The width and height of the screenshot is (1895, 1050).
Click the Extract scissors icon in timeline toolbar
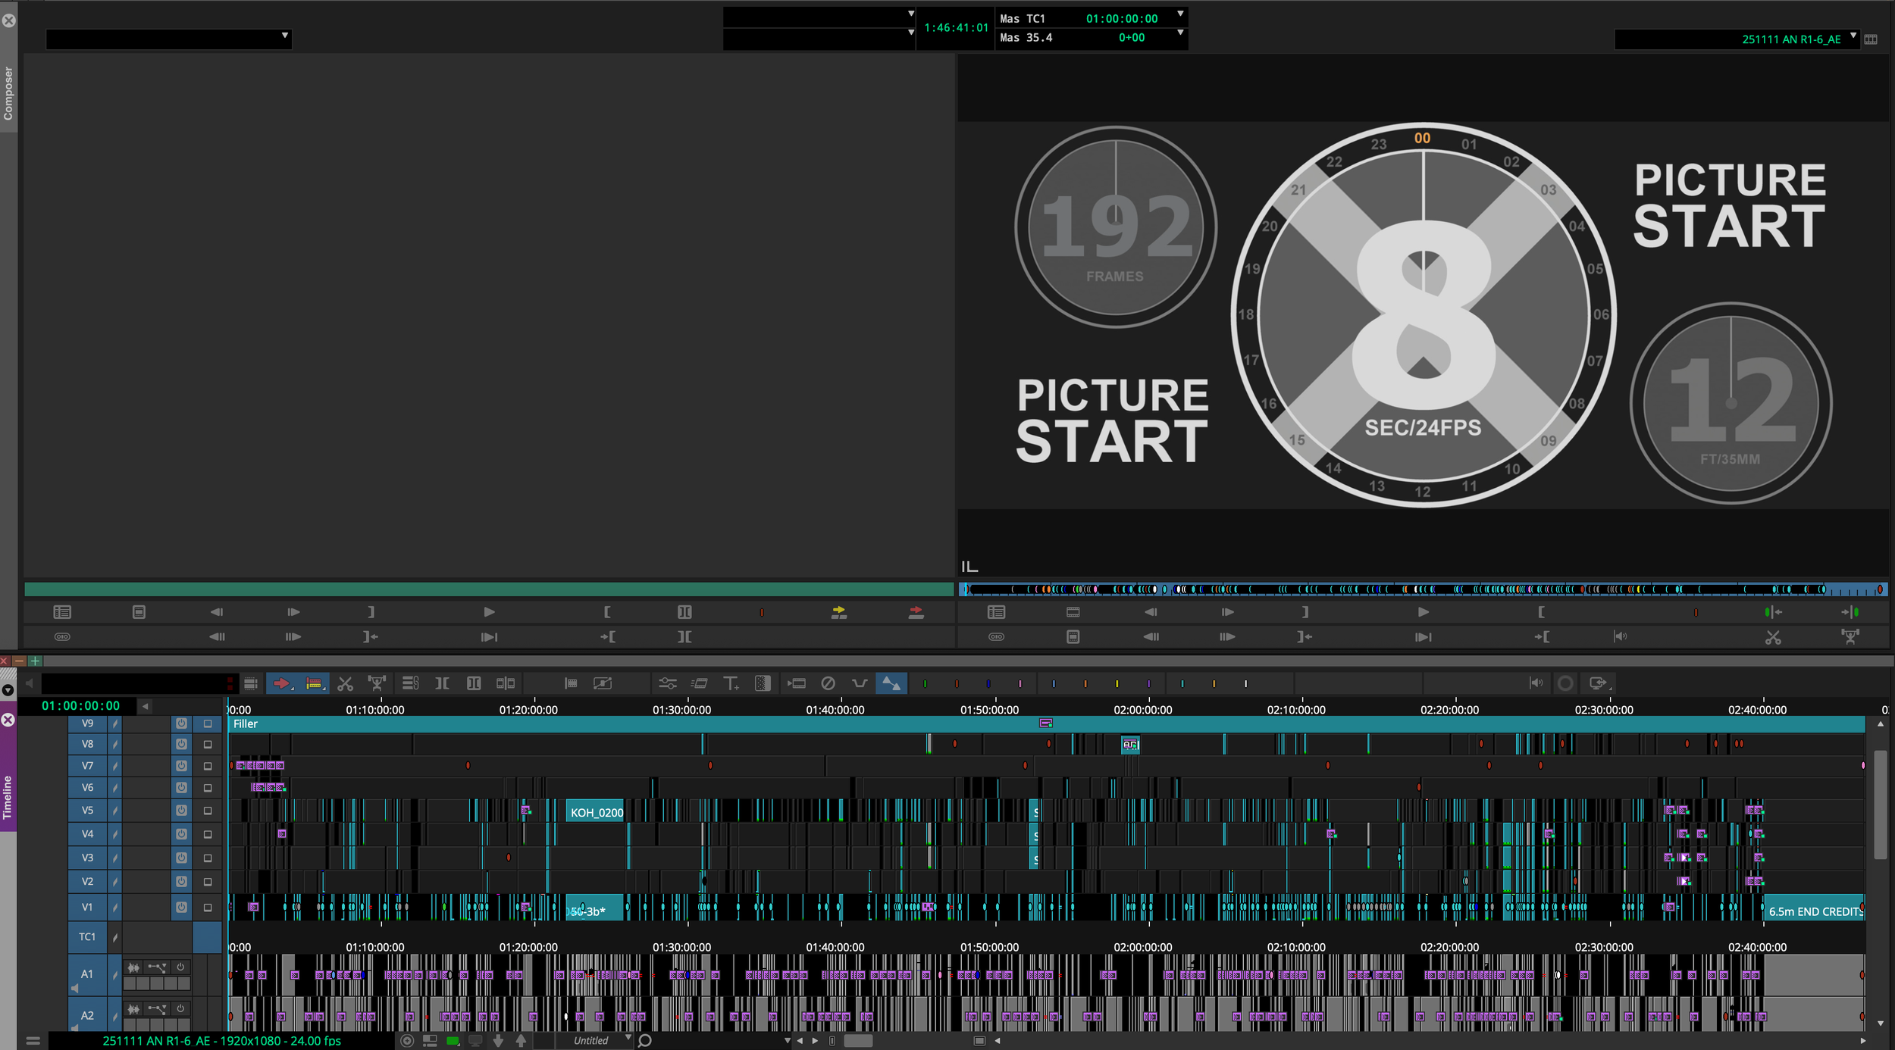346,683
